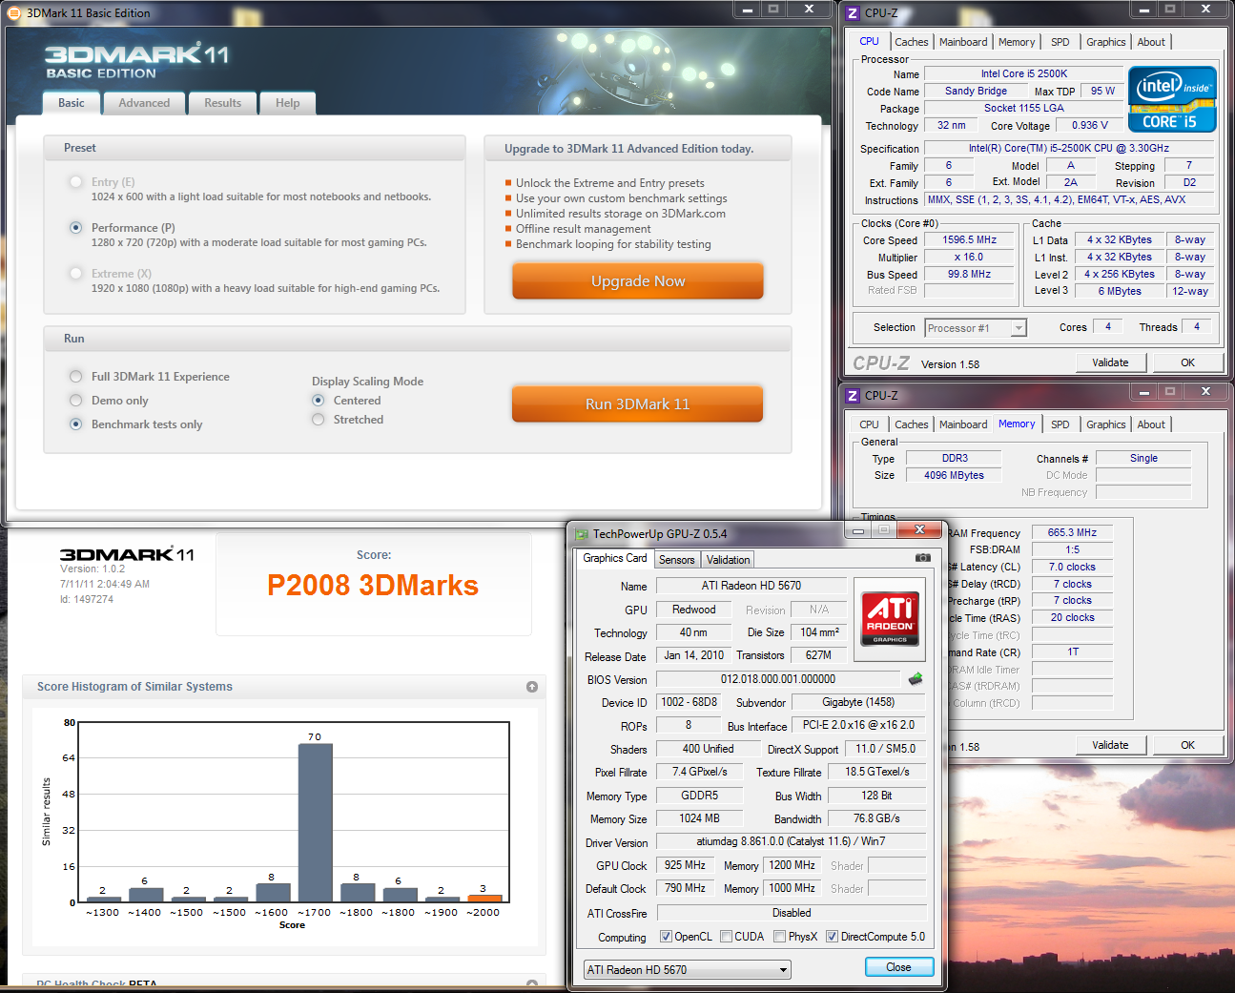Viewport: 1235px width, 993px height.
Task: Collapse the Score Histogram section arrow
Action: 532,687
